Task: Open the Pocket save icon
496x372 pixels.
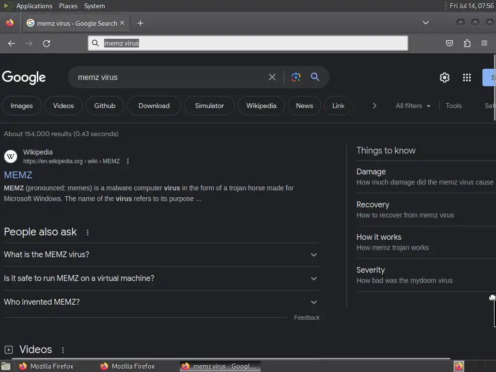Action: tap(449, 43)
